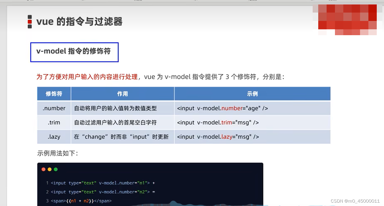384x206 pixels.
Task: Click the yellow minimize dot on the code window
Action: 49,169
